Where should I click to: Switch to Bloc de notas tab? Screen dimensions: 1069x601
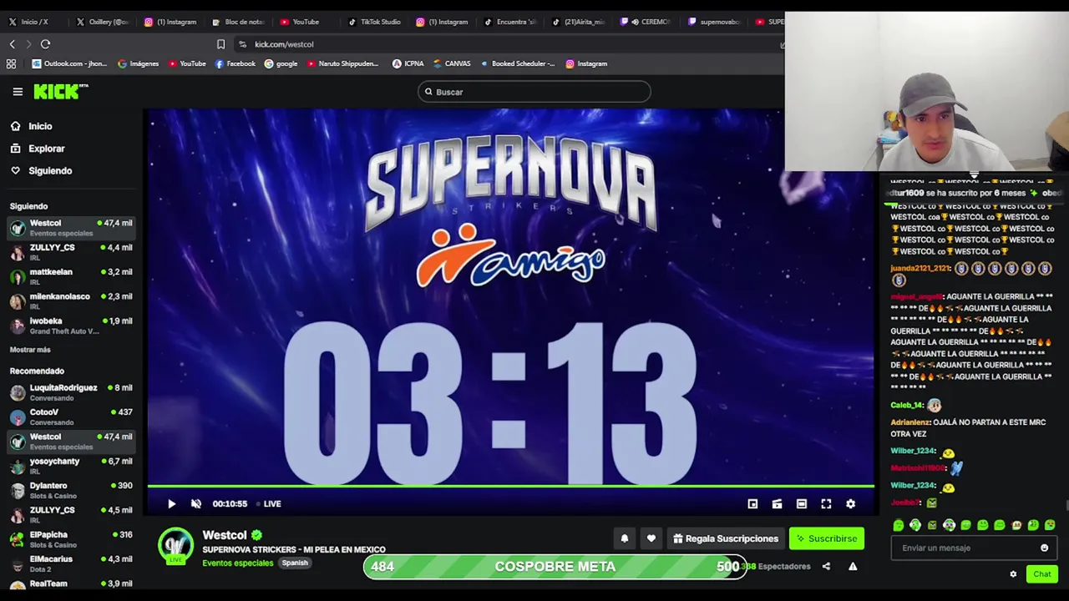239,22
